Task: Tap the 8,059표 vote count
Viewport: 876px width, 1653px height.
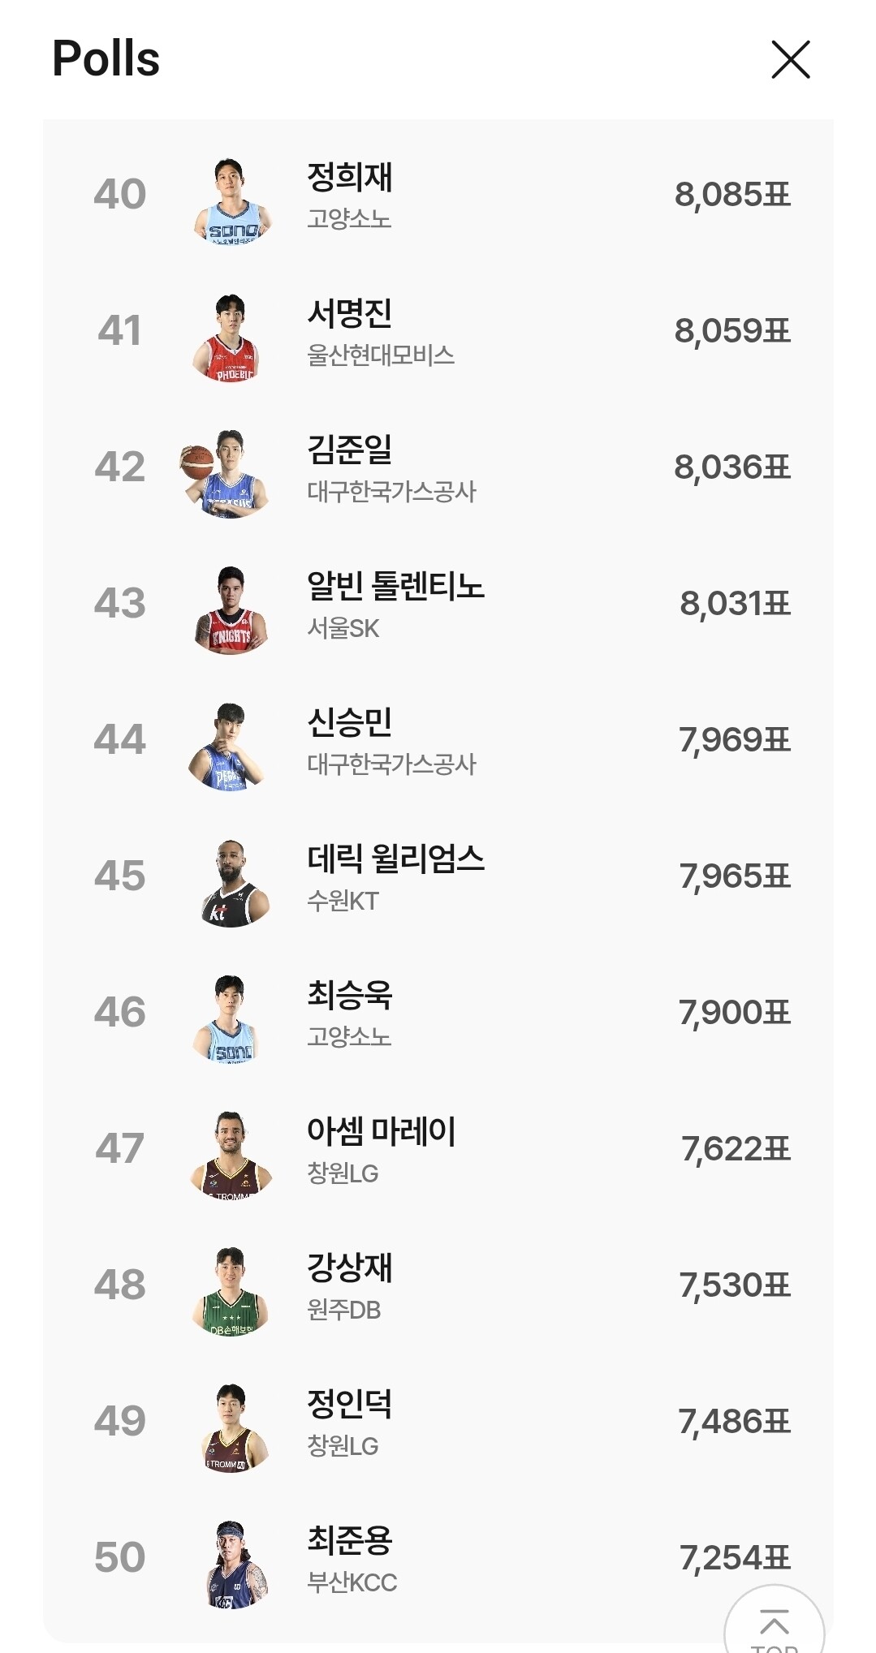Action: tap(731, 331)
